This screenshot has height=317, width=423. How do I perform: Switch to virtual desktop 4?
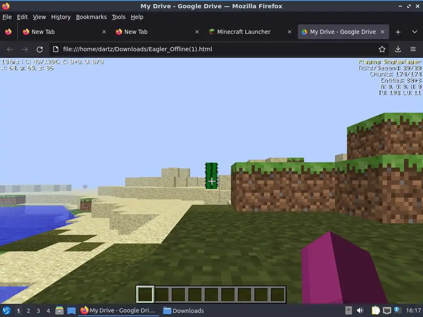coord(48,311)
